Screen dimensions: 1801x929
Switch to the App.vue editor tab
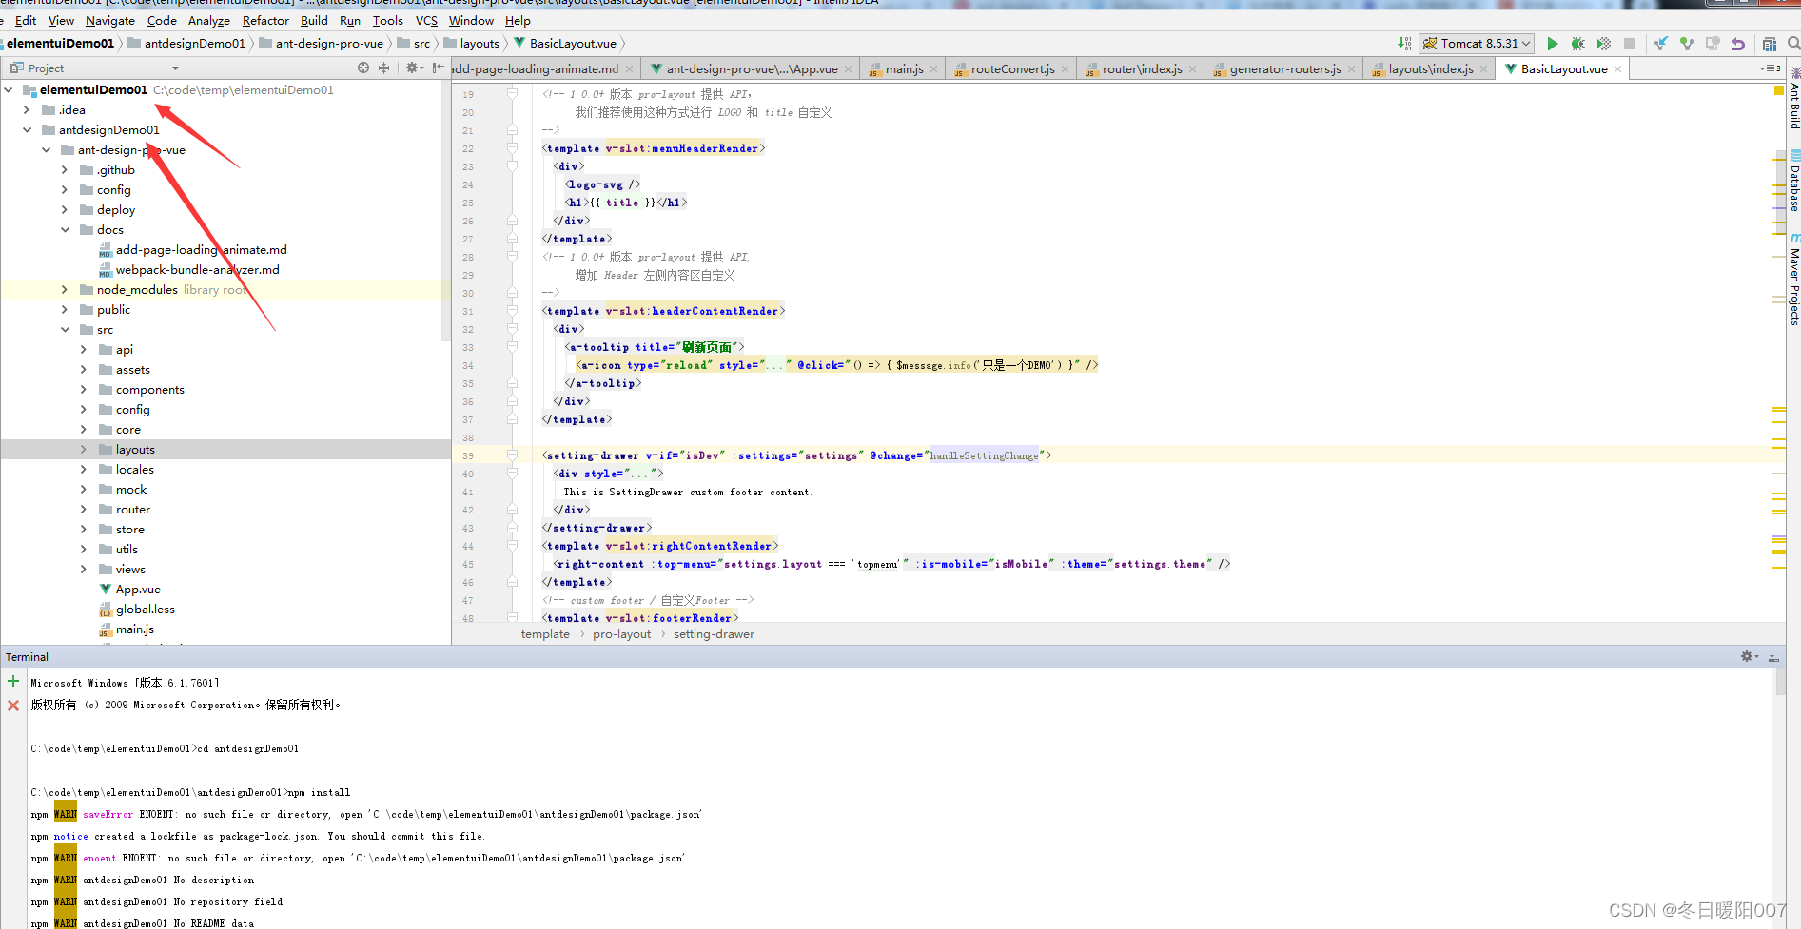(x=751, y=69)
